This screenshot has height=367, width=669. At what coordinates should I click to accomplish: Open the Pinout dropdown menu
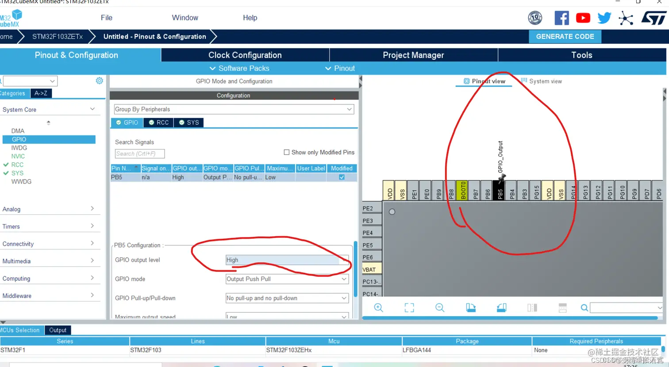(x=340, y=68)
